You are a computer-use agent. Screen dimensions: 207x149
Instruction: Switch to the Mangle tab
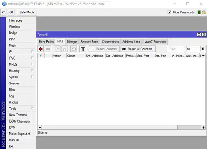(x=72, y=42)
